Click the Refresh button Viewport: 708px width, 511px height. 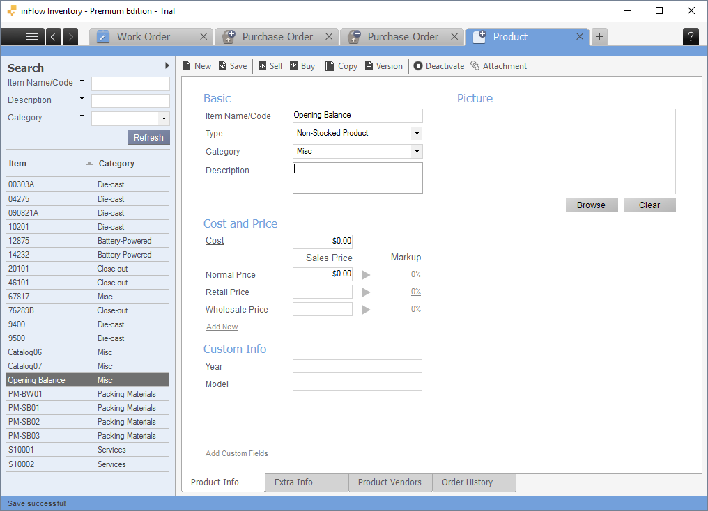tap(148, 137)
